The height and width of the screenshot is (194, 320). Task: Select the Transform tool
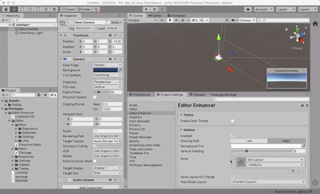(x=46, y=9)
